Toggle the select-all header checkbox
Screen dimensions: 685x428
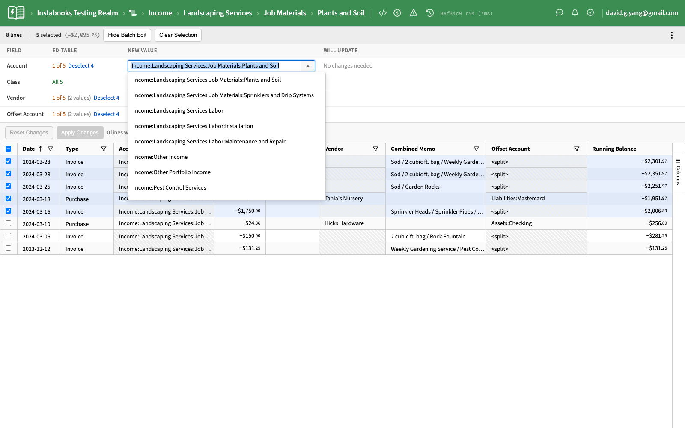(x=9, y=149)
